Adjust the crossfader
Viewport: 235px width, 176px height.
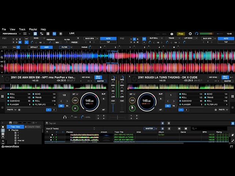(117, 117)
